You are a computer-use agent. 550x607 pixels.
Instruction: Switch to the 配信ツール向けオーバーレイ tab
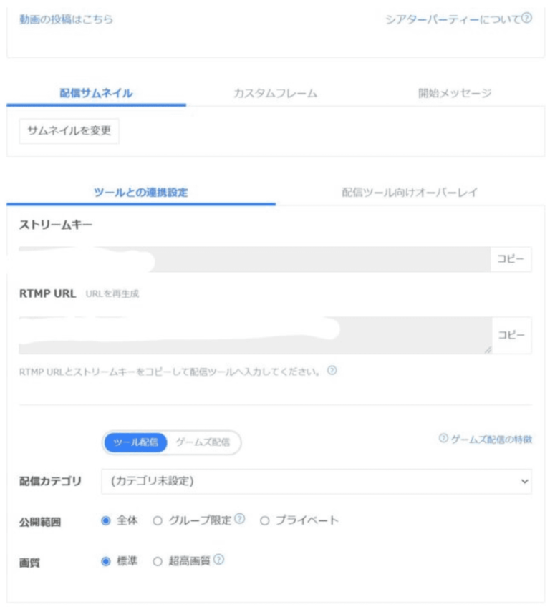pyautogui.click(x=410, y=193)
